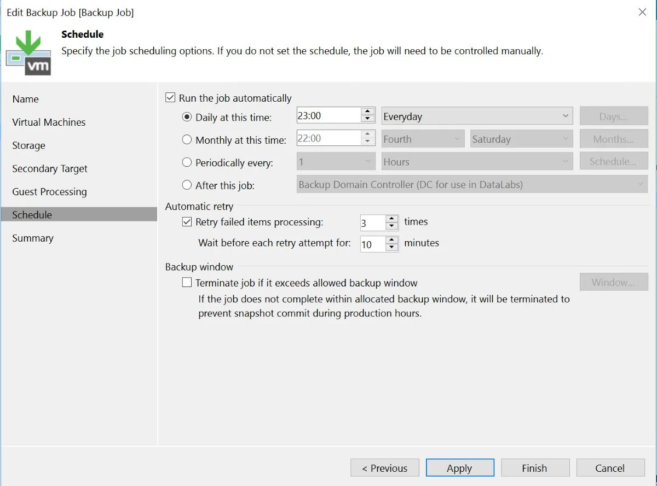Decrease the monthly time with down arrow

pyautogui.click(x=368, y=143)
